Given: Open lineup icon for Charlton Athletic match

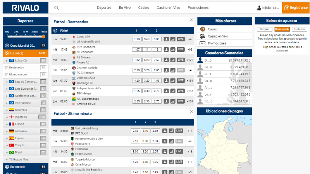Looking at the screenshot, I should pos(166,70).
